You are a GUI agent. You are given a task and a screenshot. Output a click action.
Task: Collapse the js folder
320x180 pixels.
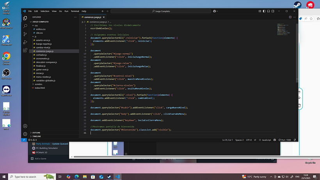tap(36, 37)
